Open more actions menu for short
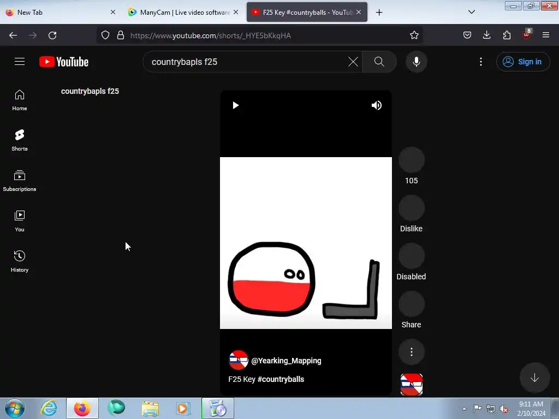The width and height of the screenshot is (559, 419). click(x=412, y=352)
